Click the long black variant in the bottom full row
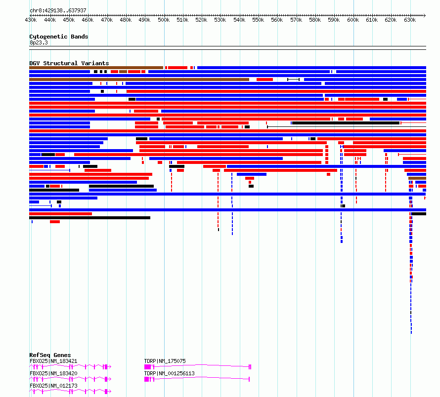Image resolution: width=440 pixels, height=397 pixels. (x=90, y=218)
